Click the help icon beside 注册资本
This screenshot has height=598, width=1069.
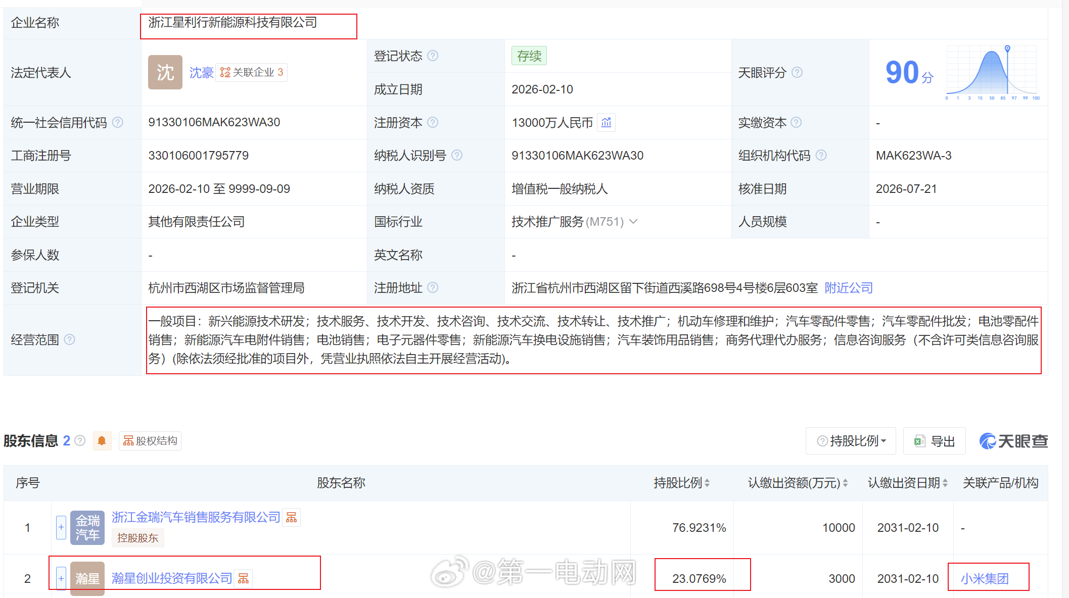click(433, 122)
